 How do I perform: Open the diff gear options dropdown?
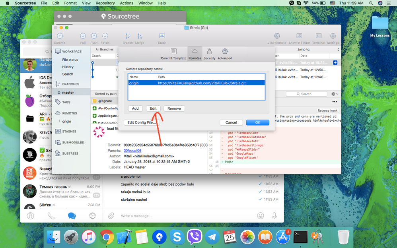point(335,94)
